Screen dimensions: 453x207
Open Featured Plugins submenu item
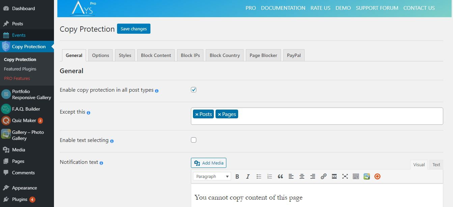coord(20,69)
